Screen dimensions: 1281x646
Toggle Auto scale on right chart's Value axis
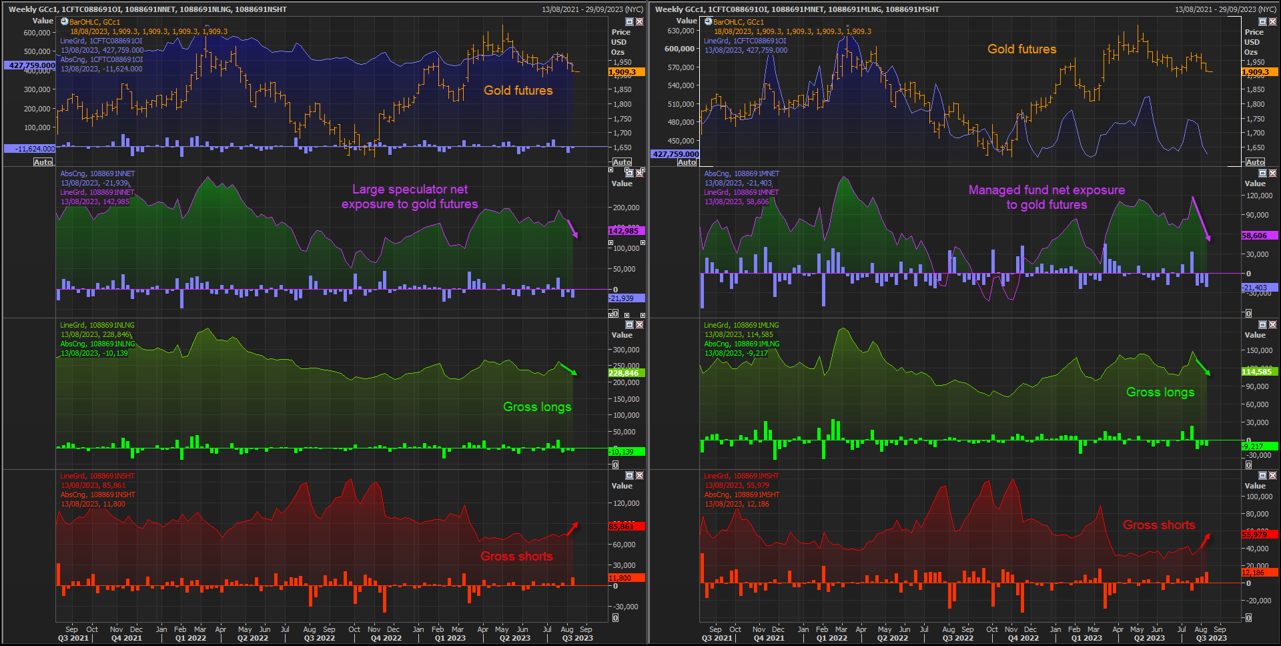point(687,162)
